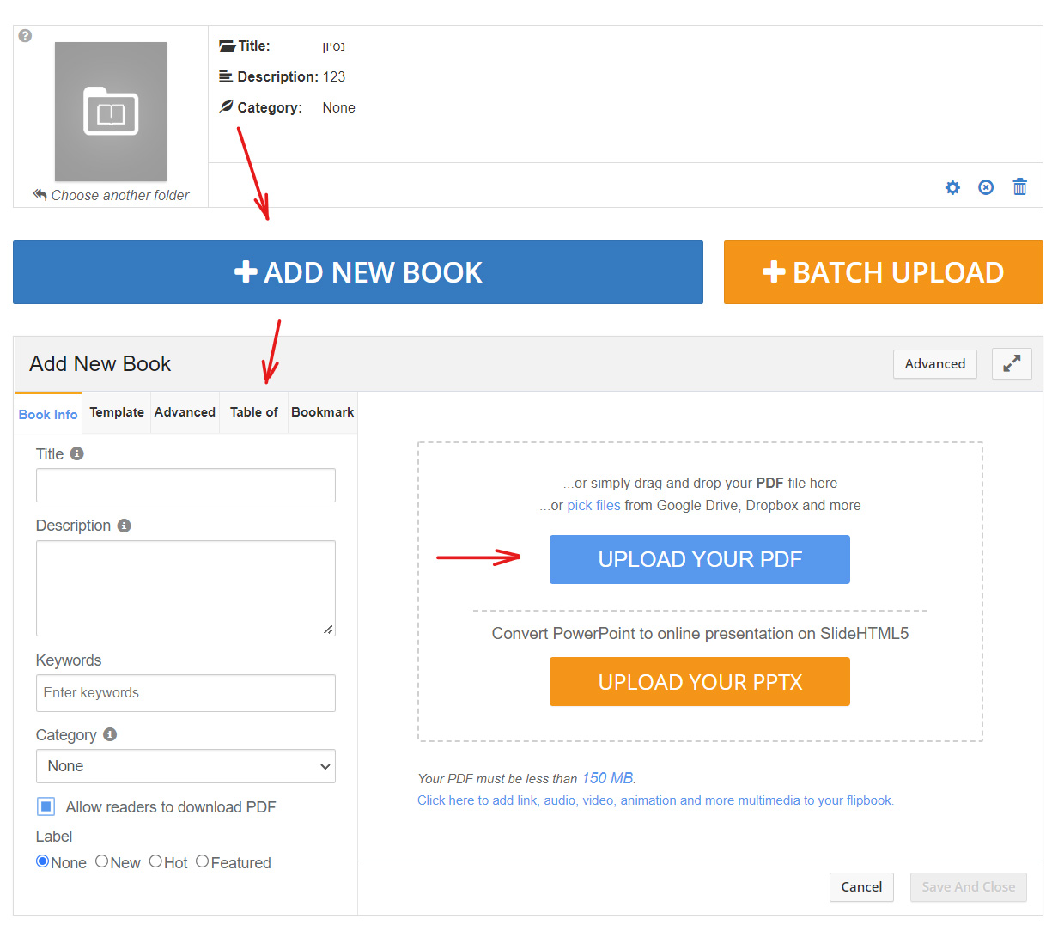Click the Category leaf icon

click(226, 106)
